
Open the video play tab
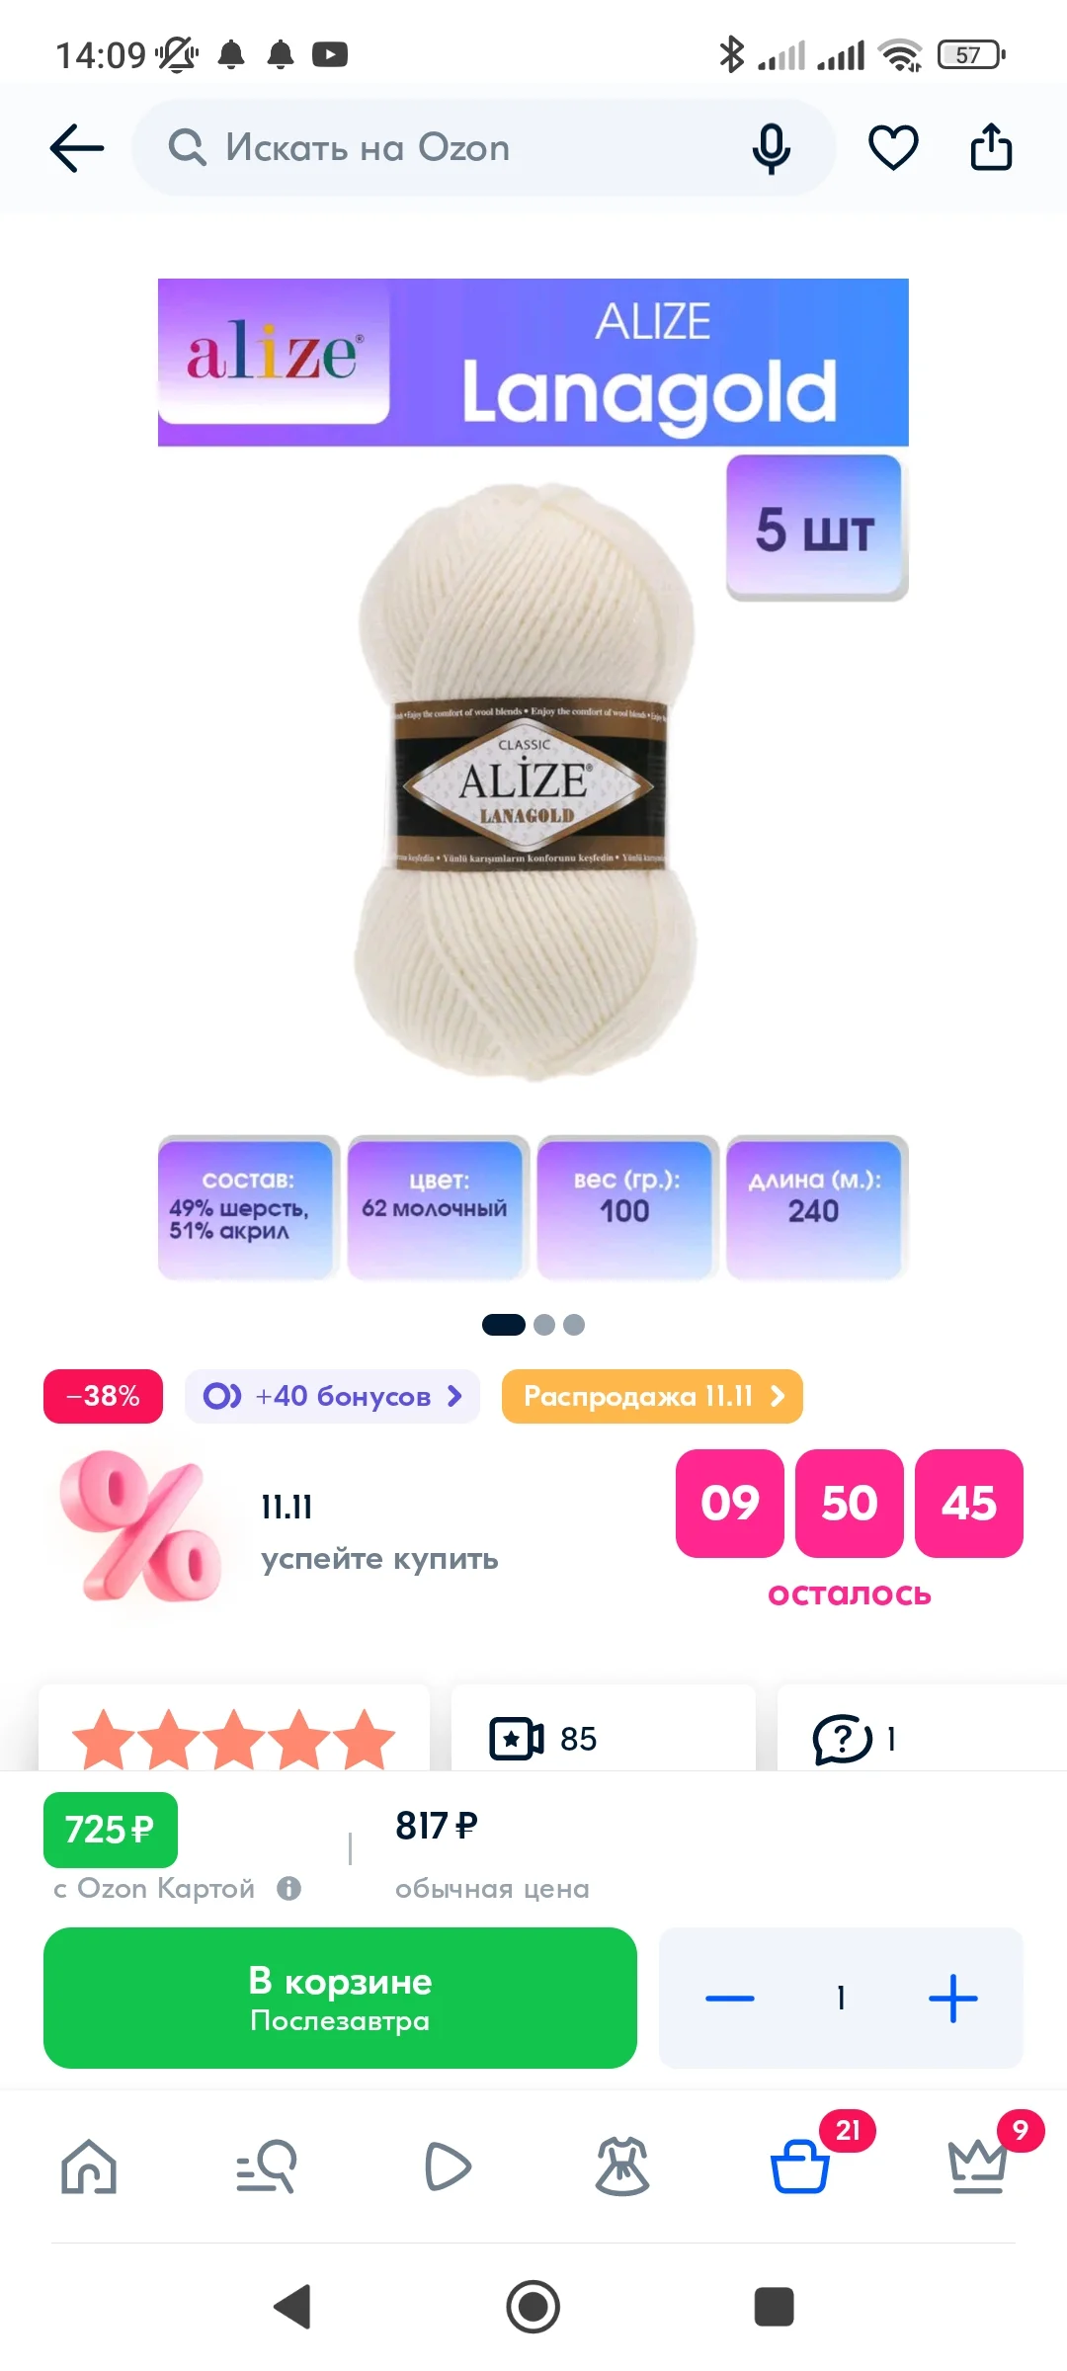click(447, 2167)
